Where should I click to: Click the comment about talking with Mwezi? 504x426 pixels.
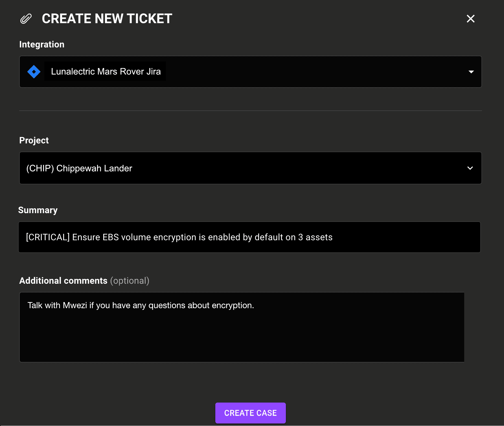(141, 305)
